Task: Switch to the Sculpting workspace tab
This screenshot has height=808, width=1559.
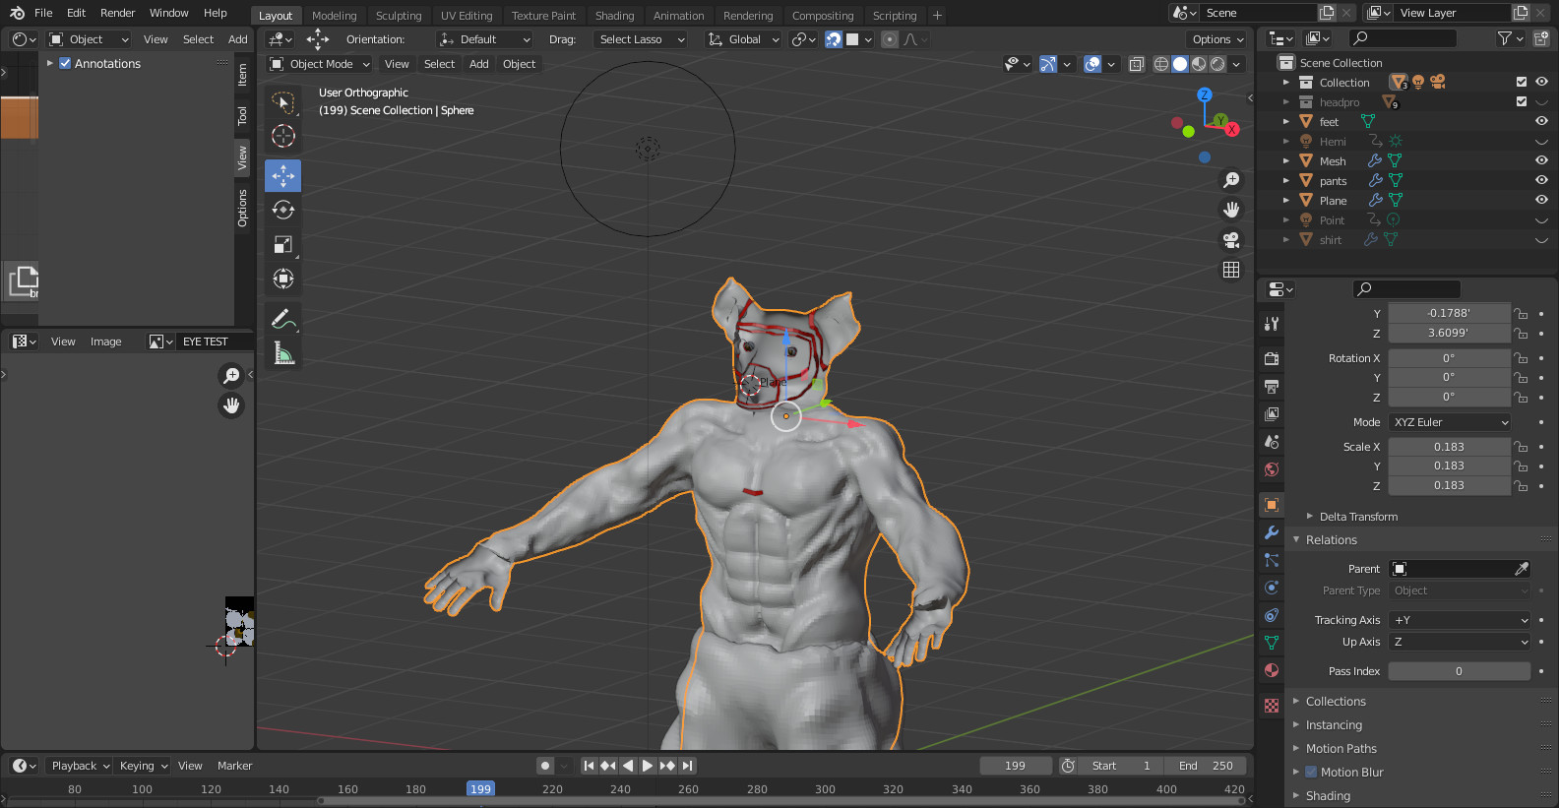Action: (398, 16)
